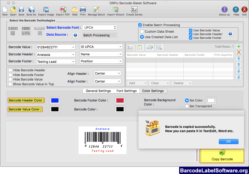Click the Data Source help icon
This screenshot has width=249, height=174.
click(x=75, y=35)
